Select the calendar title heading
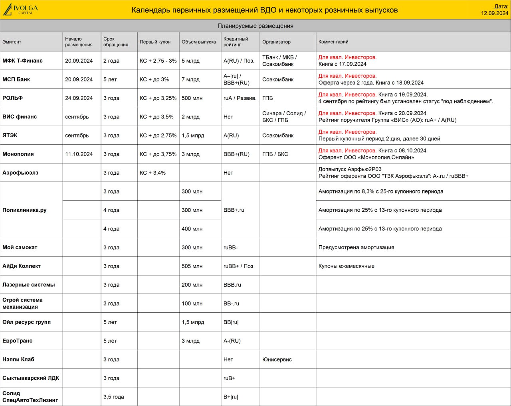 click(265, 10)
